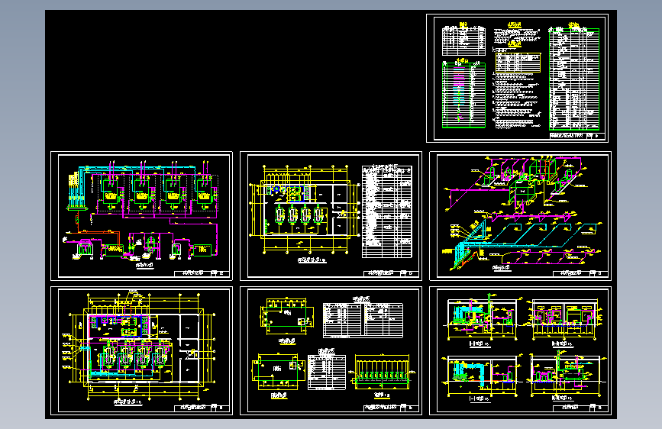Click the wide white table on equipment detail sheet
662x429 pixels.
point(363,320)
